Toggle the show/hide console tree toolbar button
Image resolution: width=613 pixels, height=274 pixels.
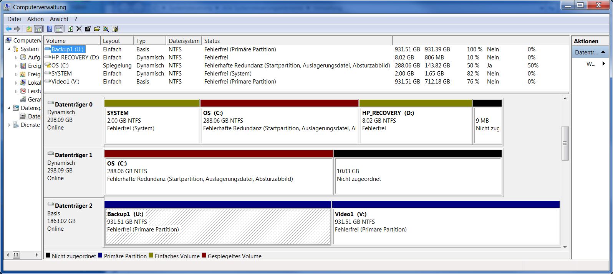38,29
